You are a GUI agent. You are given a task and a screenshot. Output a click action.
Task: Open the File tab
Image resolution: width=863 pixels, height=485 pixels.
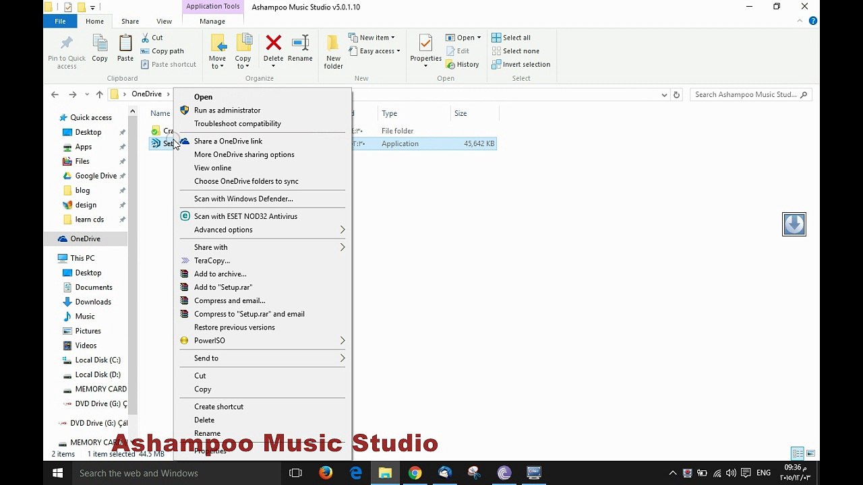[60, 22]
